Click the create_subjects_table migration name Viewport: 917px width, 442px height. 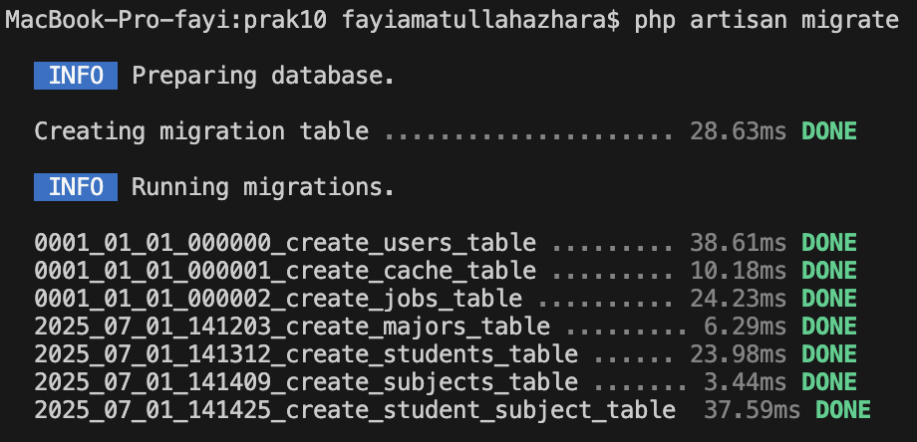point(306,382)
